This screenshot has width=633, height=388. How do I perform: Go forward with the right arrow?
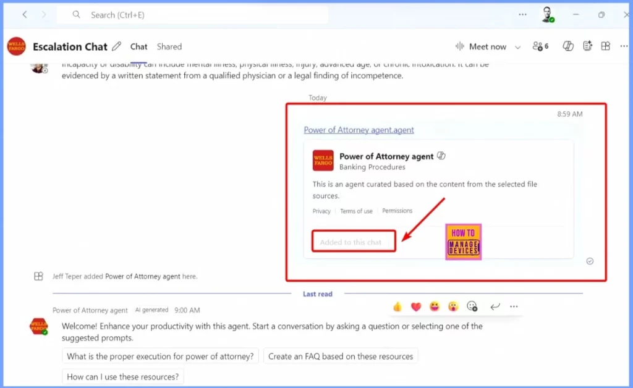44,15
